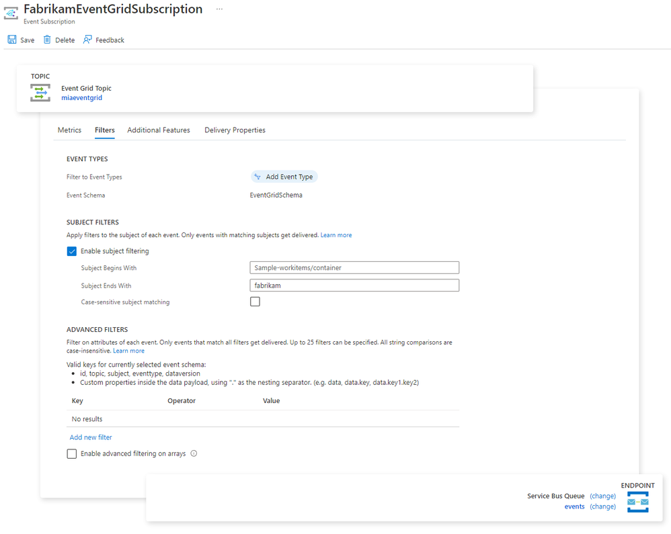Click Subject Begins With input field
Viewport: 671px width, 534px height.
click(354, 267)
